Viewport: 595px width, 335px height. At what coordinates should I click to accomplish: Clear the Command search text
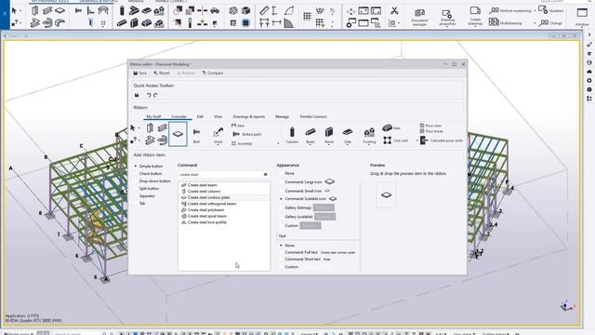tap(266, 174)
